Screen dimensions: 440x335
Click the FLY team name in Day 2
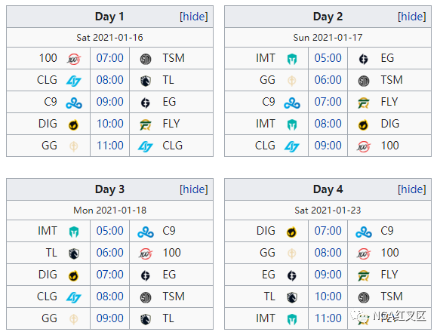(x=389, y=102)
